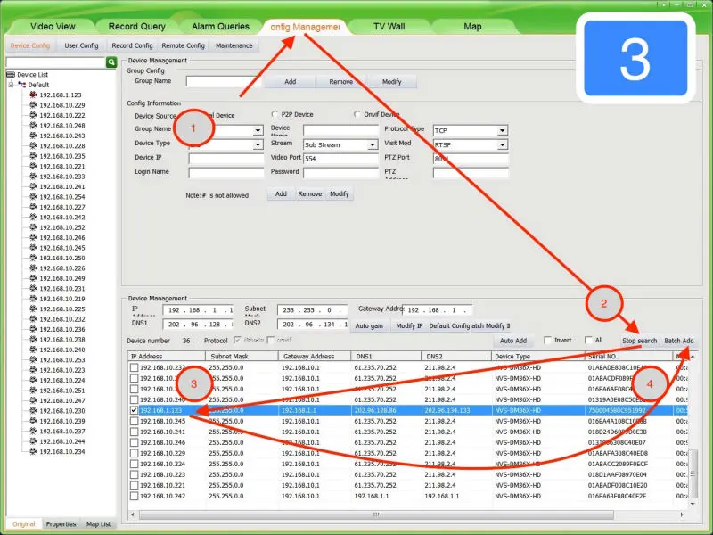Click camera icon beside 192.168.10.243 in tree

coord(33,136)
